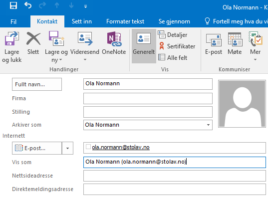Schedule a Møte with the contact
Image resolution: width=268 pixels, height=197 pixels.
(235, 44)
